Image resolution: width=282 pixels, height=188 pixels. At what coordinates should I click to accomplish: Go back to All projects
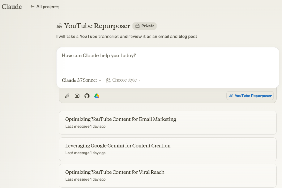click(x=45, y=7)
